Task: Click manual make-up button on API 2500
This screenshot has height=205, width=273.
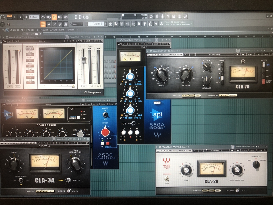Action: tap(108, 143)
